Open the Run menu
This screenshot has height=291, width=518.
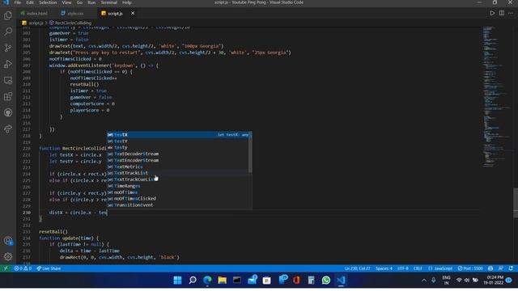91,2
